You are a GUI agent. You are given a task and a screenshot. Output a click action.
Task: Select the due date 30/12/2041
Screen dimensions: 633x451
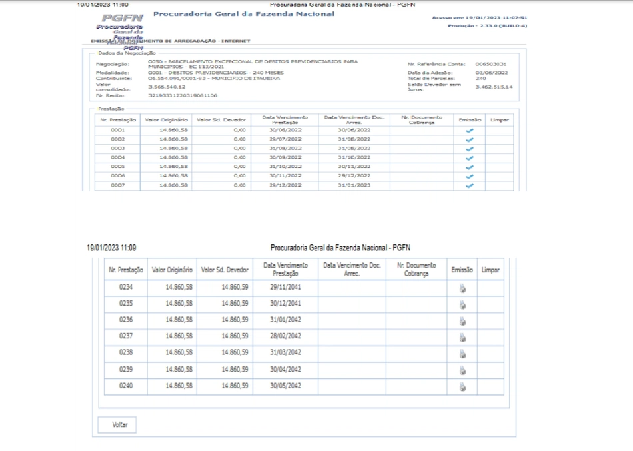pyautogui.click(x=285, y=303)
